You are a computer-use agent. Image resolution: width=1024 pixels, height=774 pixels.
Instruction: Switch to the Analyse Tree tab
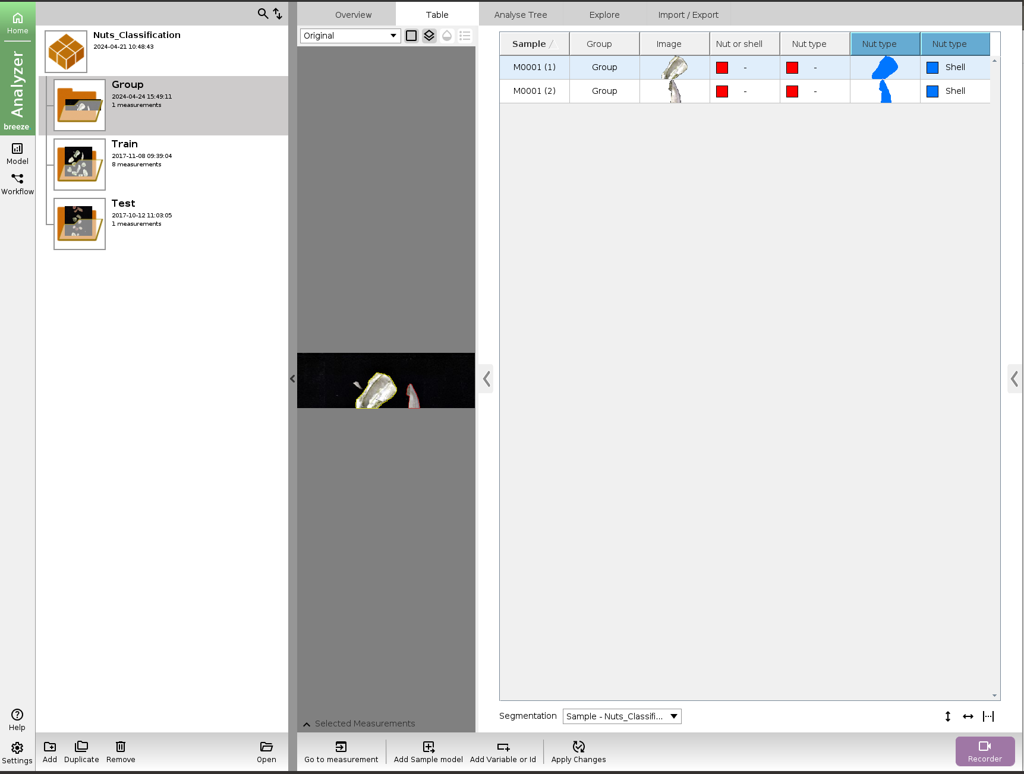(520, 15)
